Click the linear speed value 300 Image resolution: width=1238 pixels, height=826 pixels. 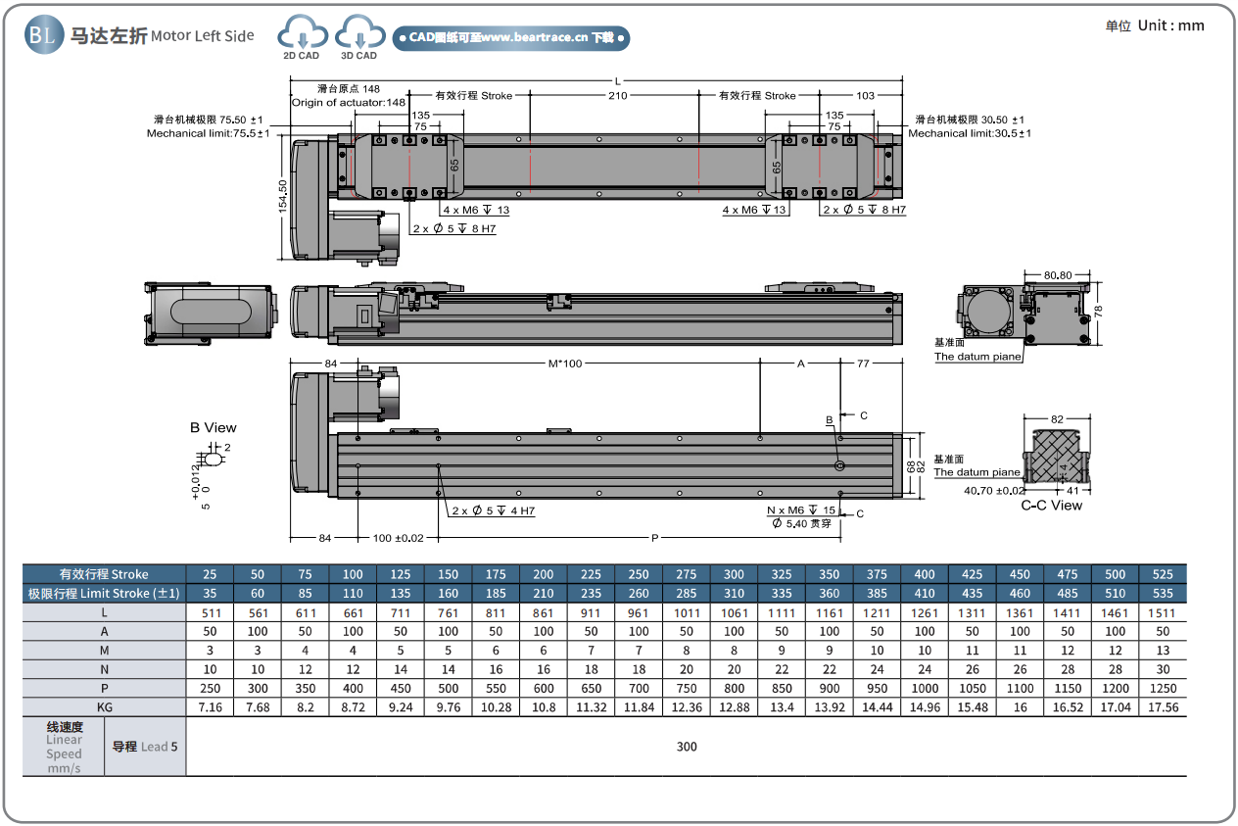coord(687,747)
